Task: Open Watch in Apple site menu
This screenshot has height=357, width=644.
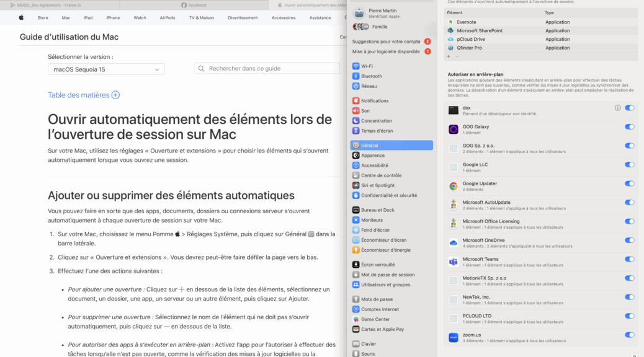Action: pos(140,17)
